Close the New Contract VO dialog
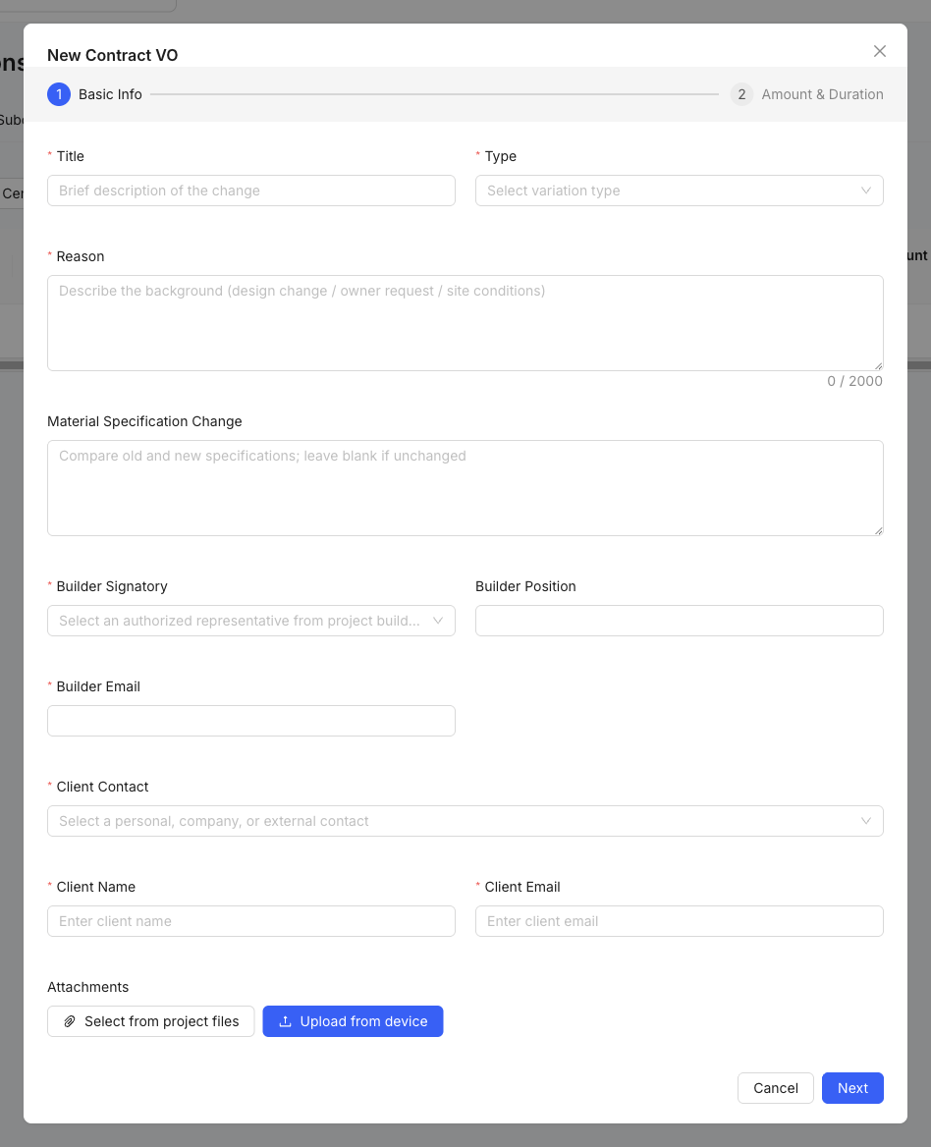The width and height of the screenshot is (931, 1147). (880, 51)
